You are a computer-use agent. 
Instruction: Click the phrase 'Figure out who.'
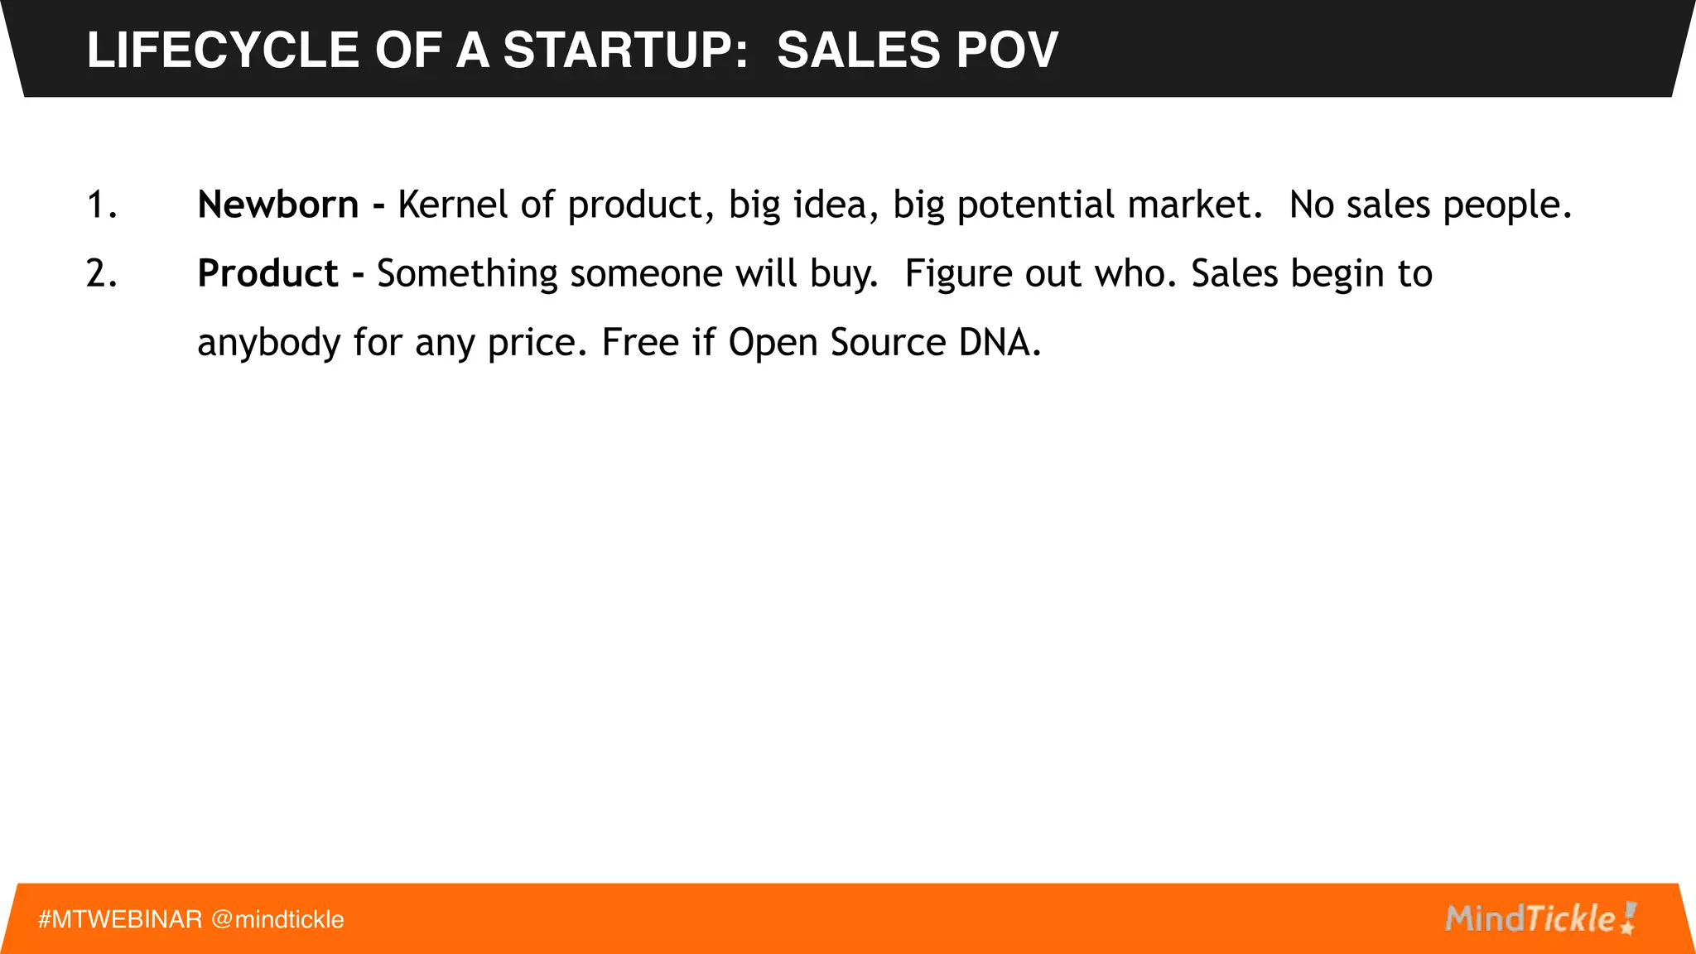[x=1040, y=273]
